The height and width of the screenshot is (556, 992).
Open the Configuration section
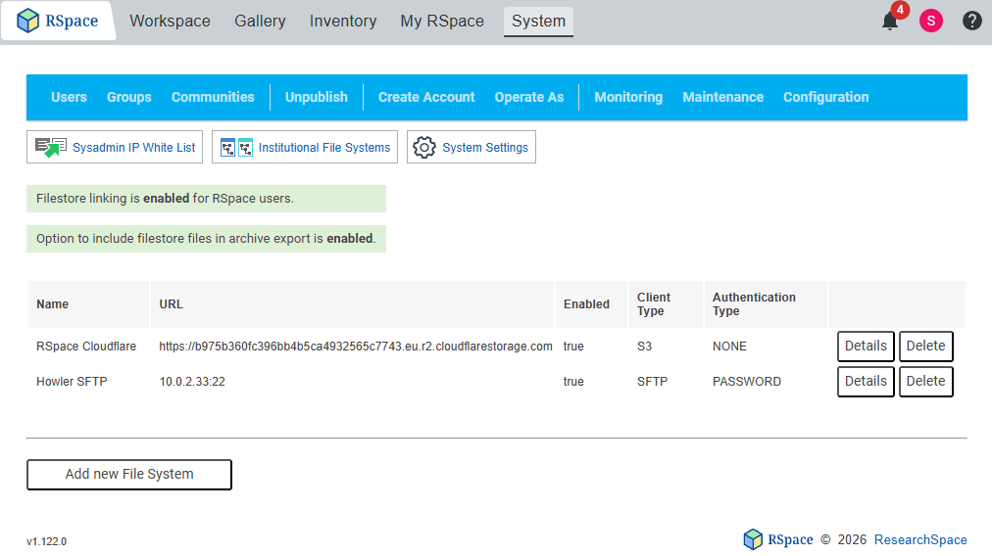point(825,97)
